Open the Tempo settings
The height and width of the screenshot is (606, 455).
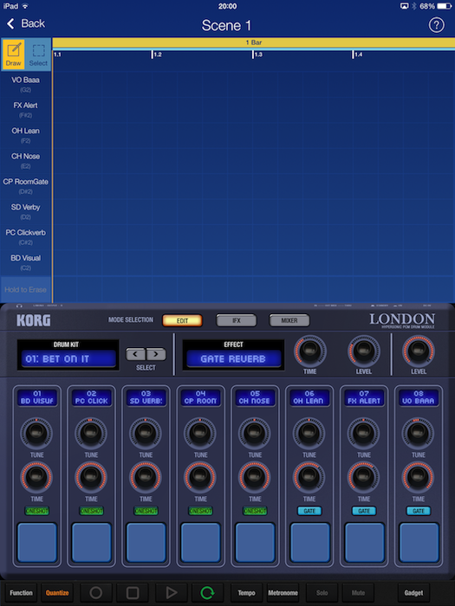click(x=246, y=592)
